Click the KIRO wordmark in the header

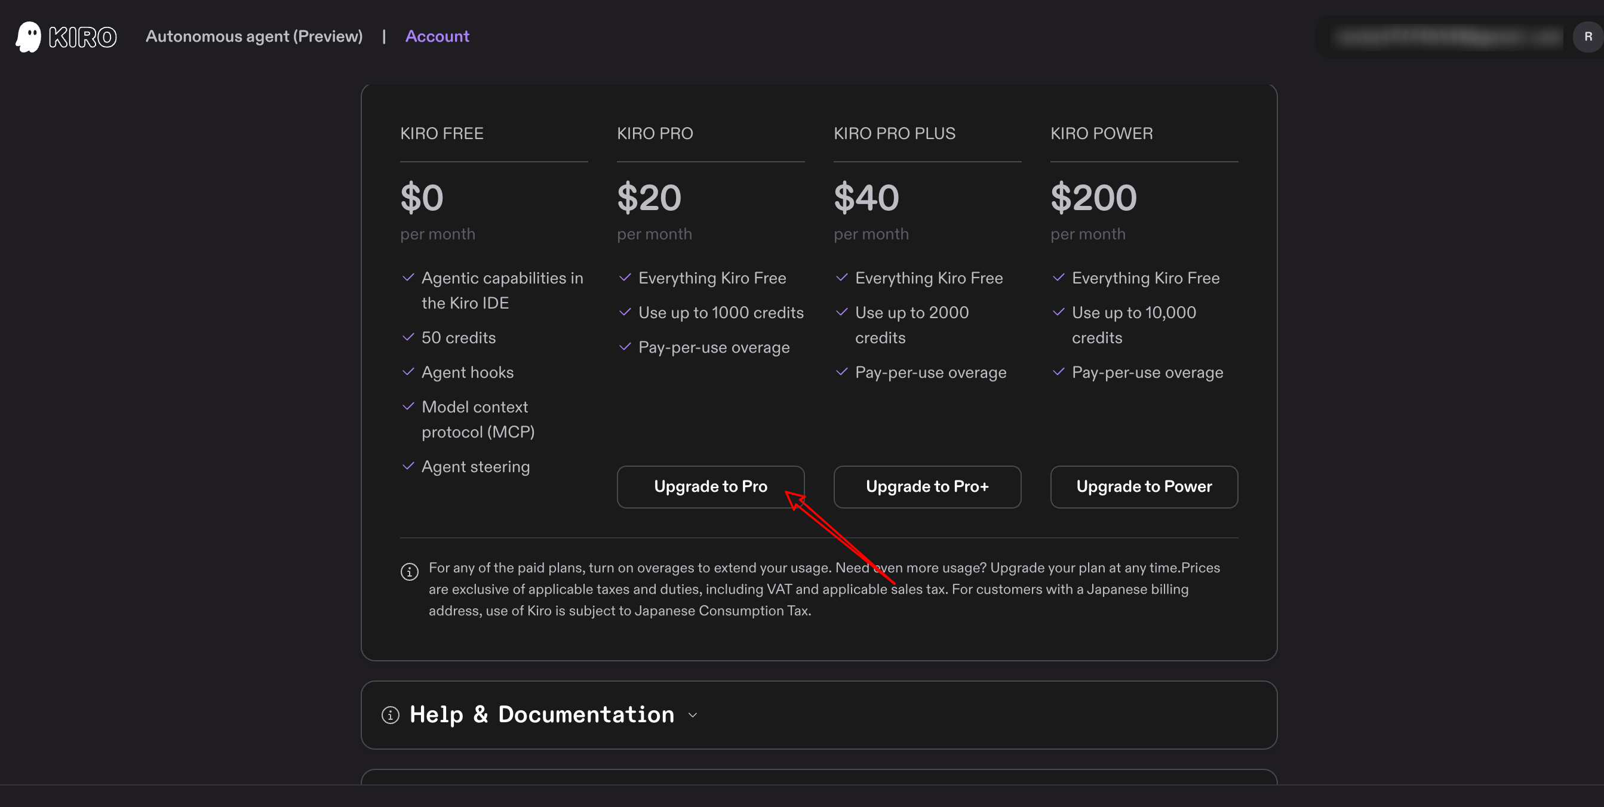[83, 38]
